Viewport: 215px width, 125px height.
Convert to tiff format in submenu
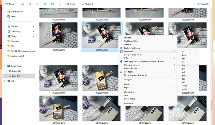click(x=188, y=82)
